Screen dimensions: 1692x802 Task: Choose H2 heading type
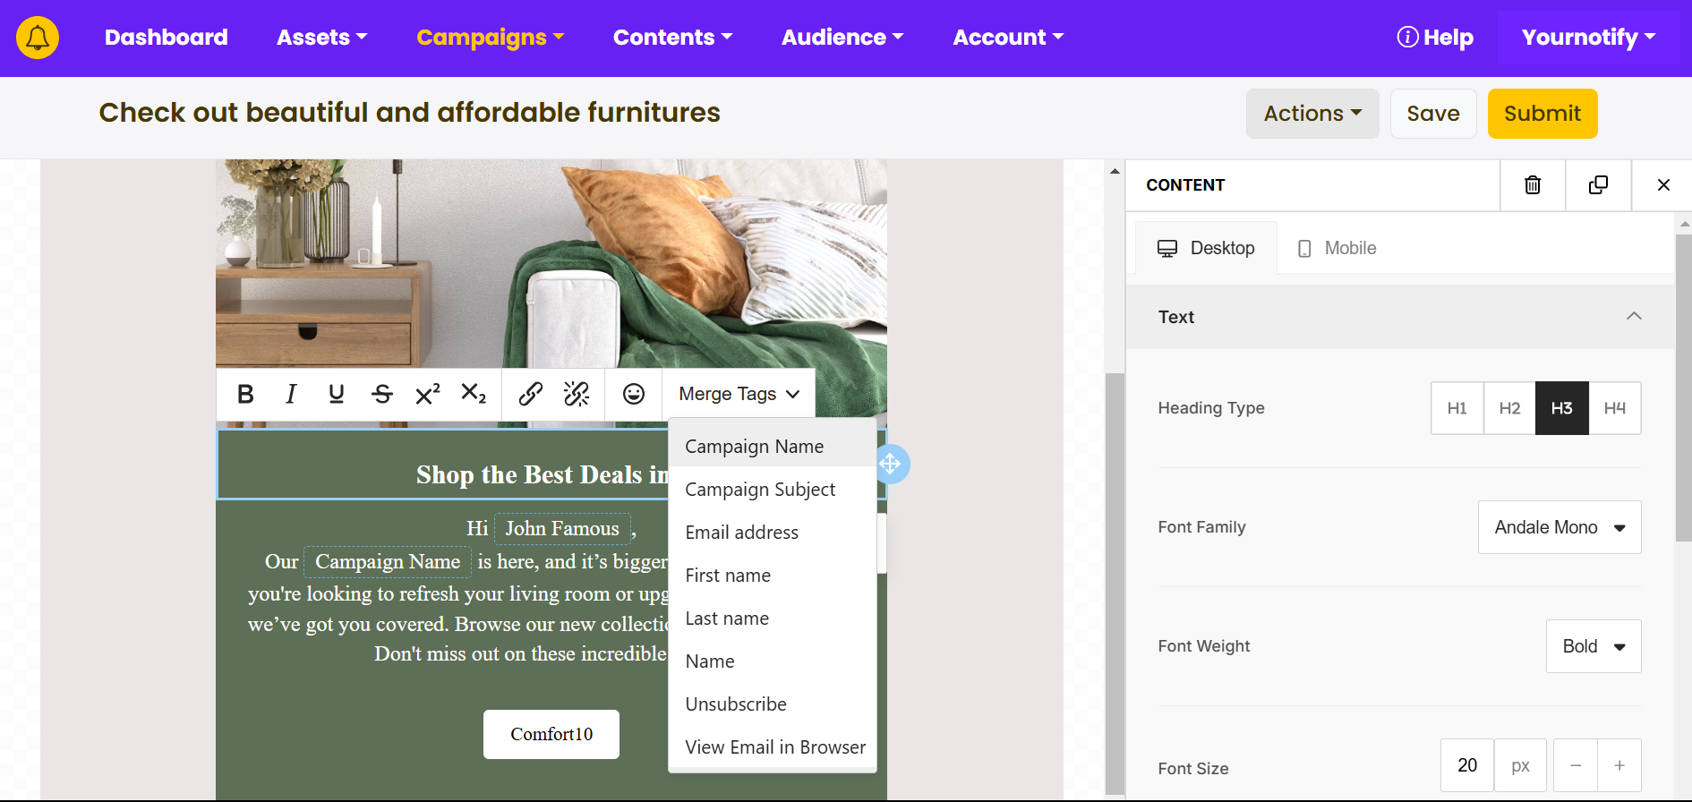[1509, 408]
